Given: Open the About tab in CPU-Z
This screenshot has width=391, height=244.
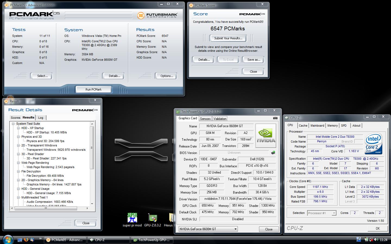Looking at the screenshot, I should [356, 126].
